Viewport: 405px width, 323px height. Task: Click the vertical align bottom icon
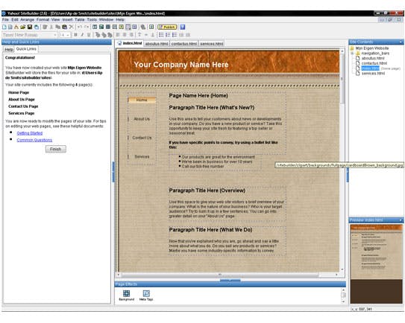coord(153,34)
